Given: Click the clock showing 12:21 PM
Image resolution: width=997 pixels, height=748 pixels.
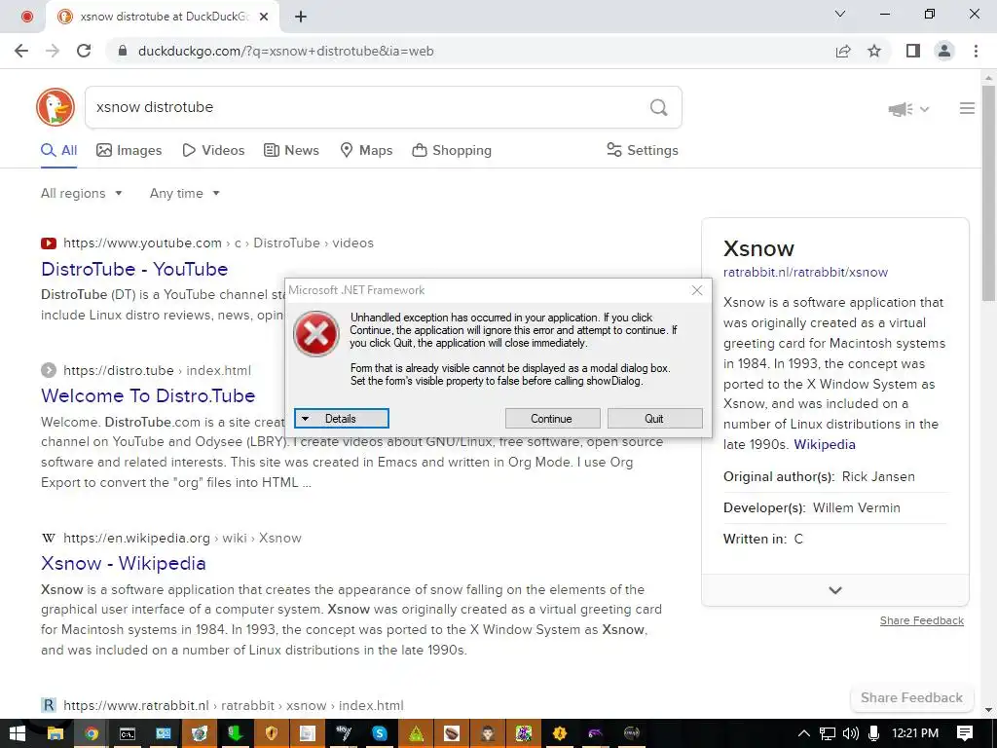Looking at the screenshot, I should [915, 733].
